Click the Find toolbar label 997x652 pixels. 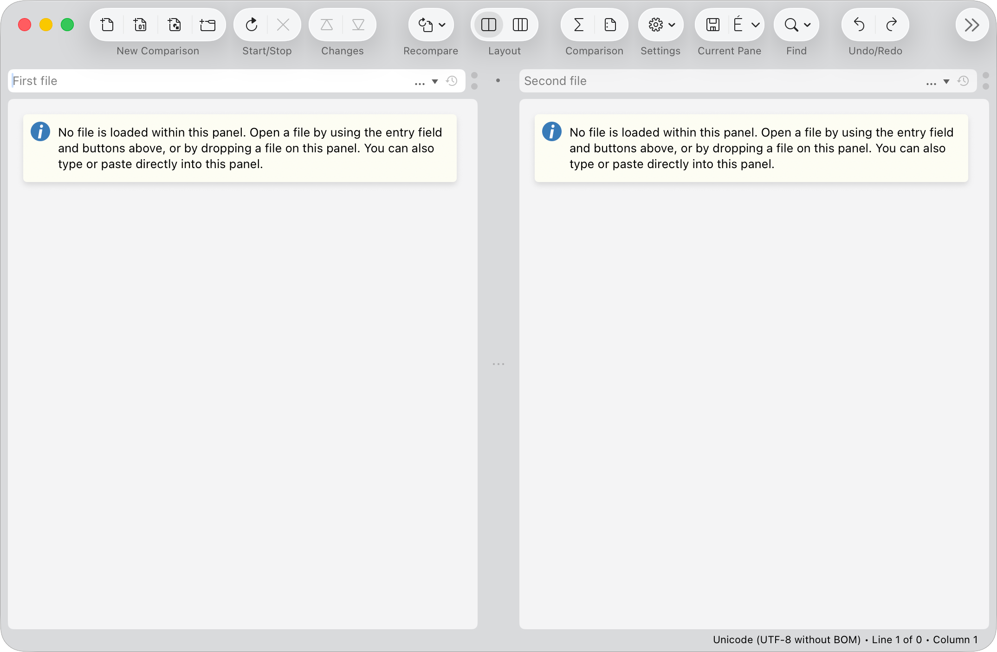click(796, 51)
